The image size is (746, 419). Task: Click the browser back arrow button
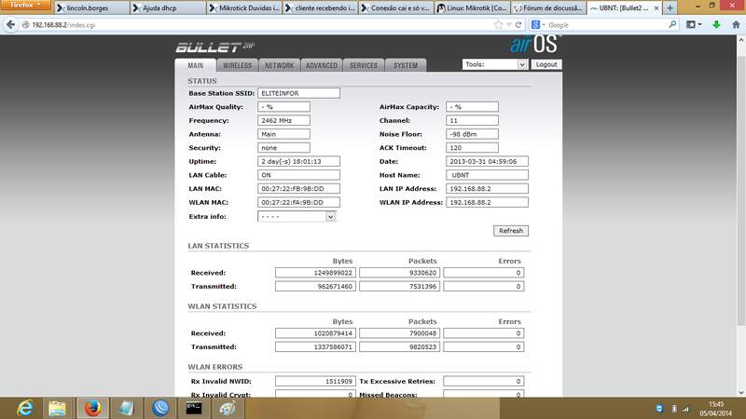click(x=10, y=25)
